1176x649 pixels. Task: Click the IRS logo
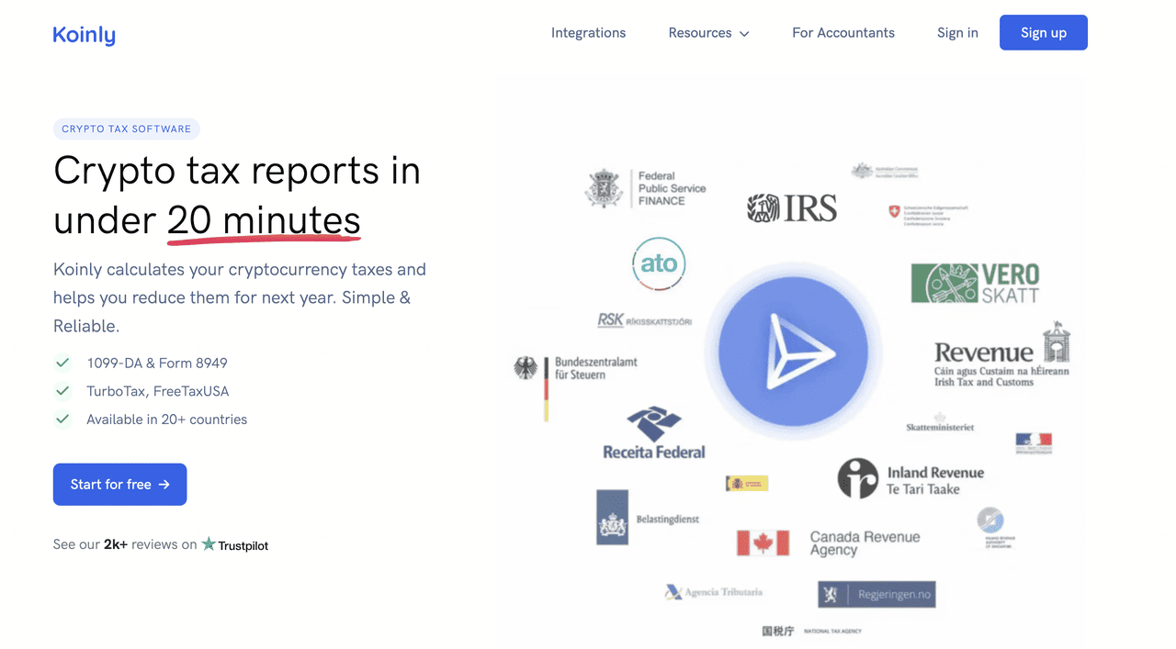792,208
